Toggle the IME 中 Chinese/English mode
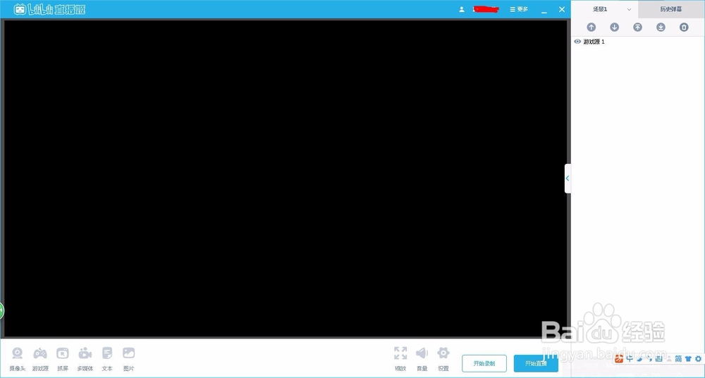This screenshot has width=705, height=378. pos(630,359)
